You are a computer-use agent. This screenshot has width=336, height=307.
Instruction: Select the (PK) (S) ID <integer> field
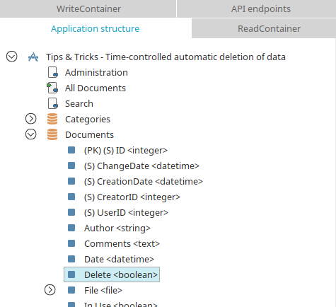(126, 151)
